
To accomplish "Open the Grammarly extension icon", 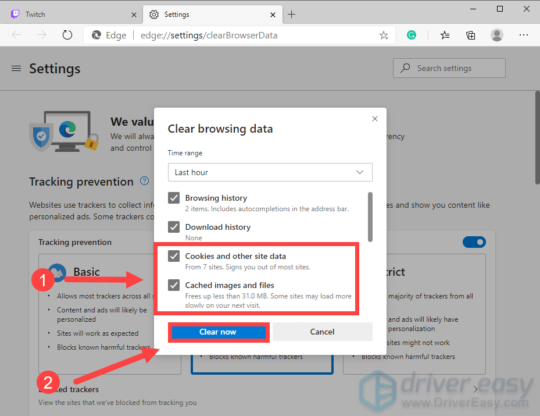I will click(x=411, y=35).
